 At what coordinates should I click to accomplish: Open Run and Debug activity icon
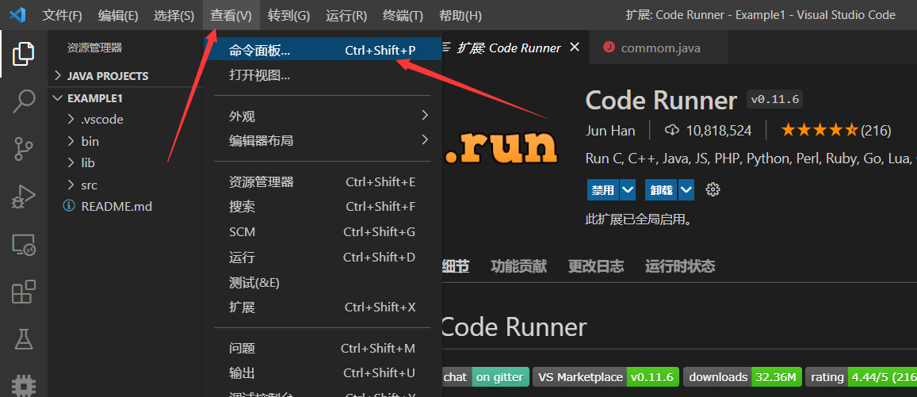[x=24, y=197]
